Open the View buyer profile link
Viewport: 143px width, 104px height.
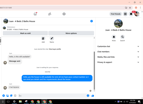tap(55, 49)
